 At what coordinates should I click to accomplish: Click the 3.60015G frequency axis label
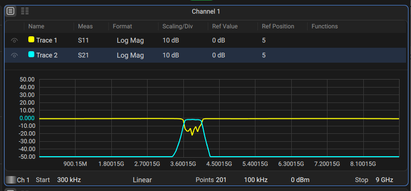183,164
